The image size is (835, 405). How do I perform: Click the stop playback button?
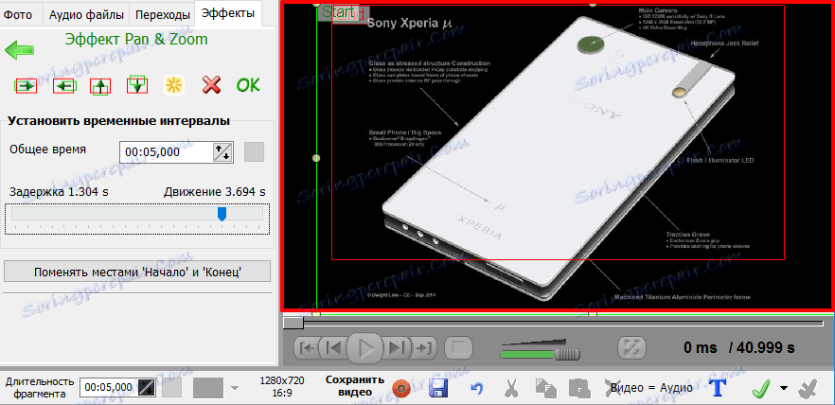click(458, 348)
